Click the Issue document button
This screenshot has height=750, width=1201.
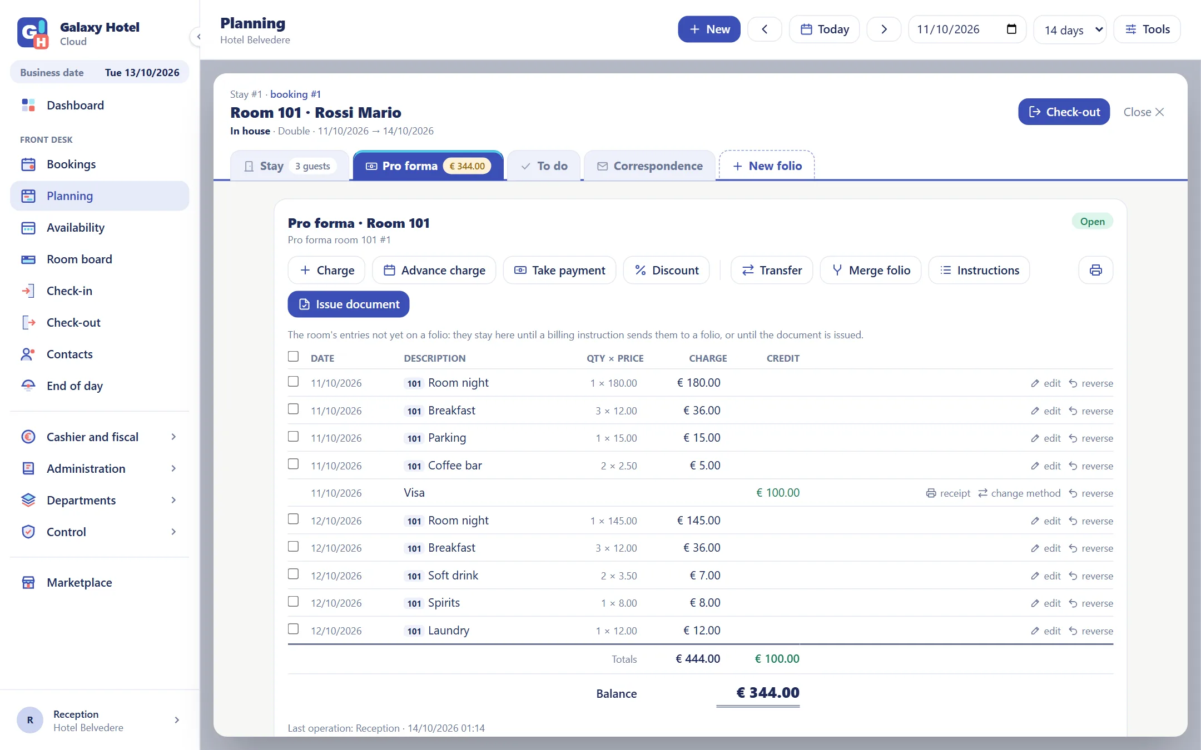(x=349, y=304)
